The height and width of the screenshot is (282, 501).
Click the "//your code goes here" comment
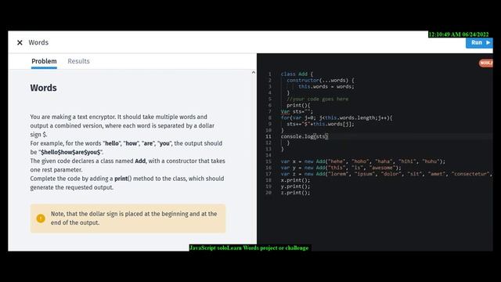[x=318, y=99]
